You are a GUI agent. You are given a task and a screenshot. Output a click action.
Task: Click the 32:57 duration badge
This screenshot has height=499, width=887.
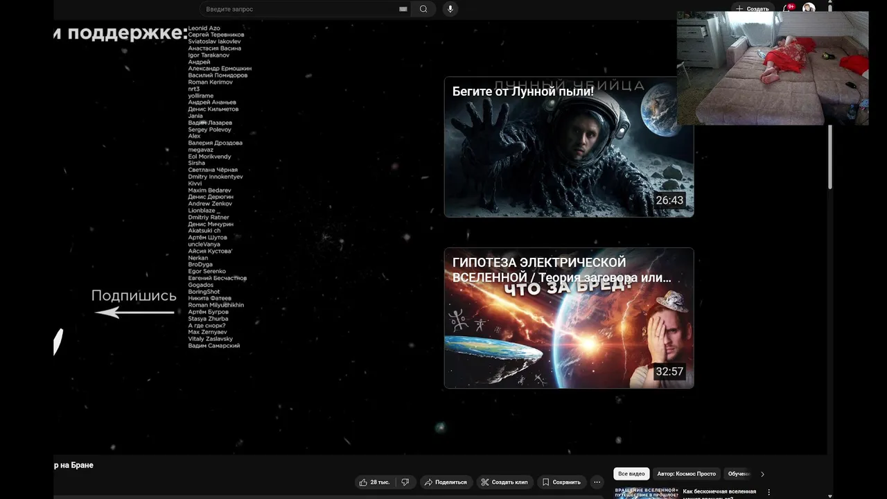pos(669,371)
